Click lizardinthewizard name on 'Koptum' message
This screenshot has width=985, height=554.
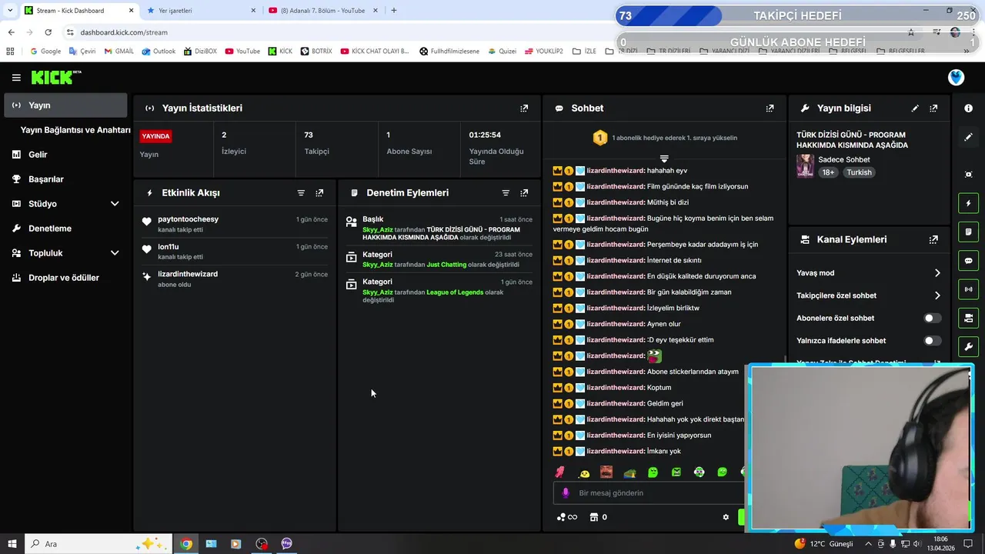[x=615, y=388]
